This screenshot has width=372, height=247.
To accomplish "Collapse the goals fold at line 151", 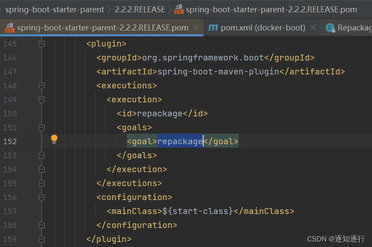I will (42, 128).
